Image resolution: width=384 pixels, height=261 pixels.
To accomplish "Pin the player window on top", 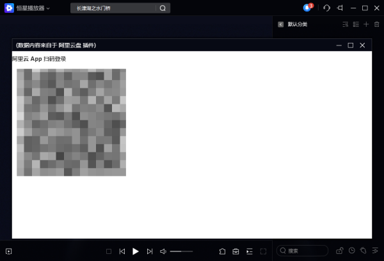I will [x=340, y=8].
